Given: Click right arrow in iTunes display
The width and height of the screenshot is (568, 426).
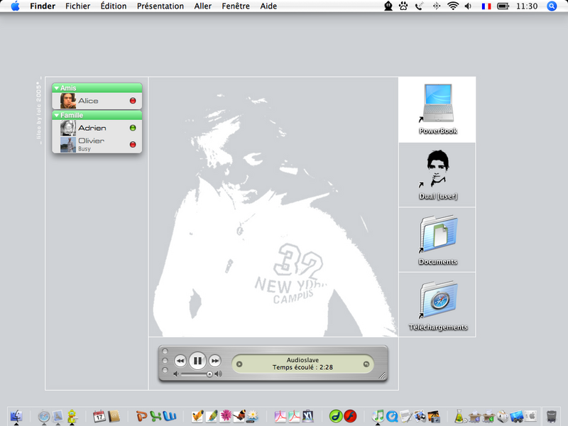Looking at the screenshot, I should [x=366, y=364].
